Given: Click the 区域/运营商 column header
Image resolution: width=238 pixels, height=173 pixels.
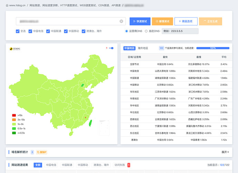Looking at the screenshot, I should [135, 57].
